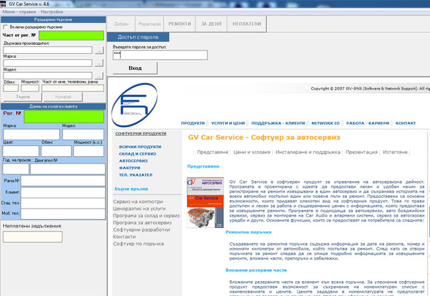Click the FN company logo
The height and width of the screenshot is (296, 430).
[x=134, y=105]
